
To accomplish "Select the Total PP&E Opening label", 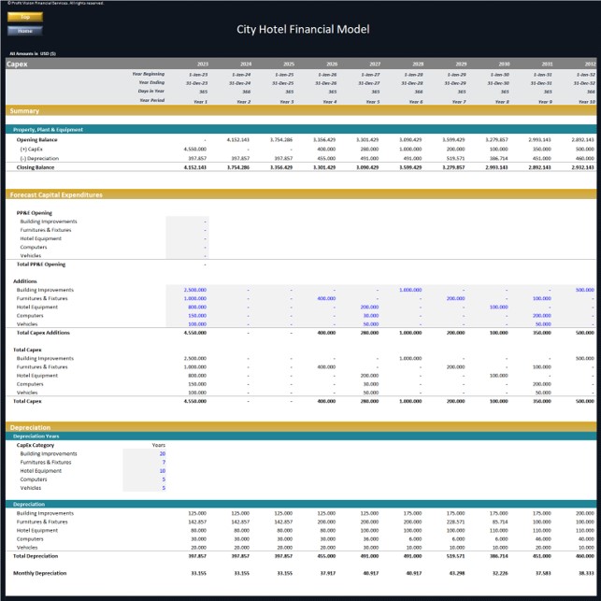I will tap(41, 265).
